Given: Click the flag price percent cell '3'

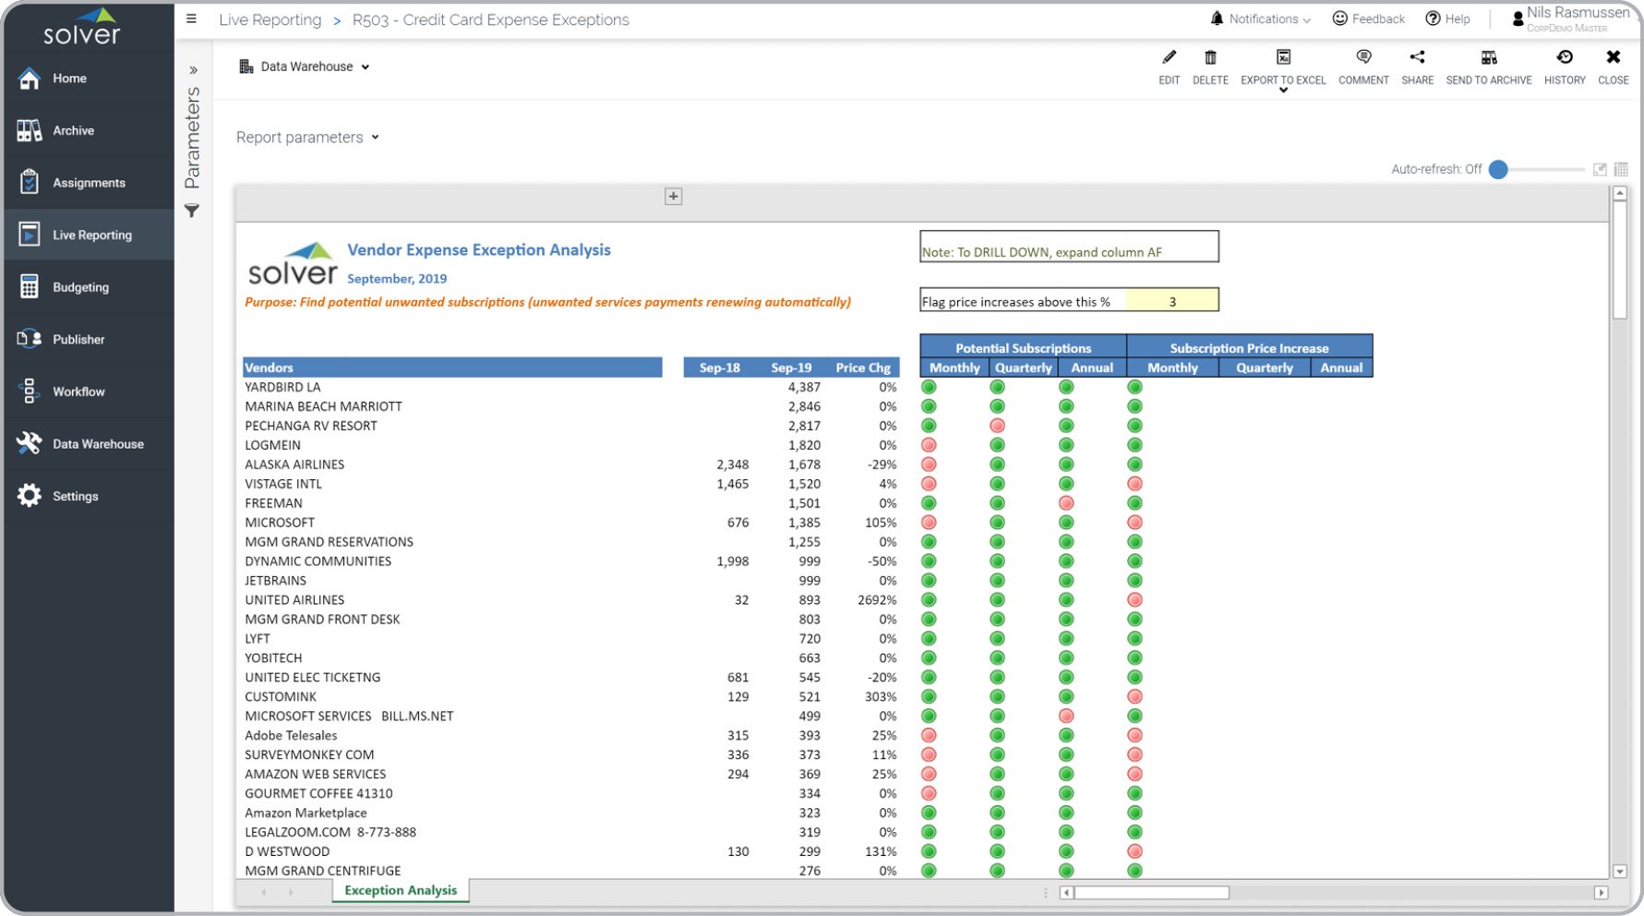Looking at the screenshot, I should (x=1172, y=301).
